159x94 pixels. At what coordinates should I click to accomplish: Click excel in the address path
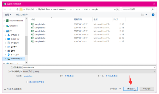(78, 9)
